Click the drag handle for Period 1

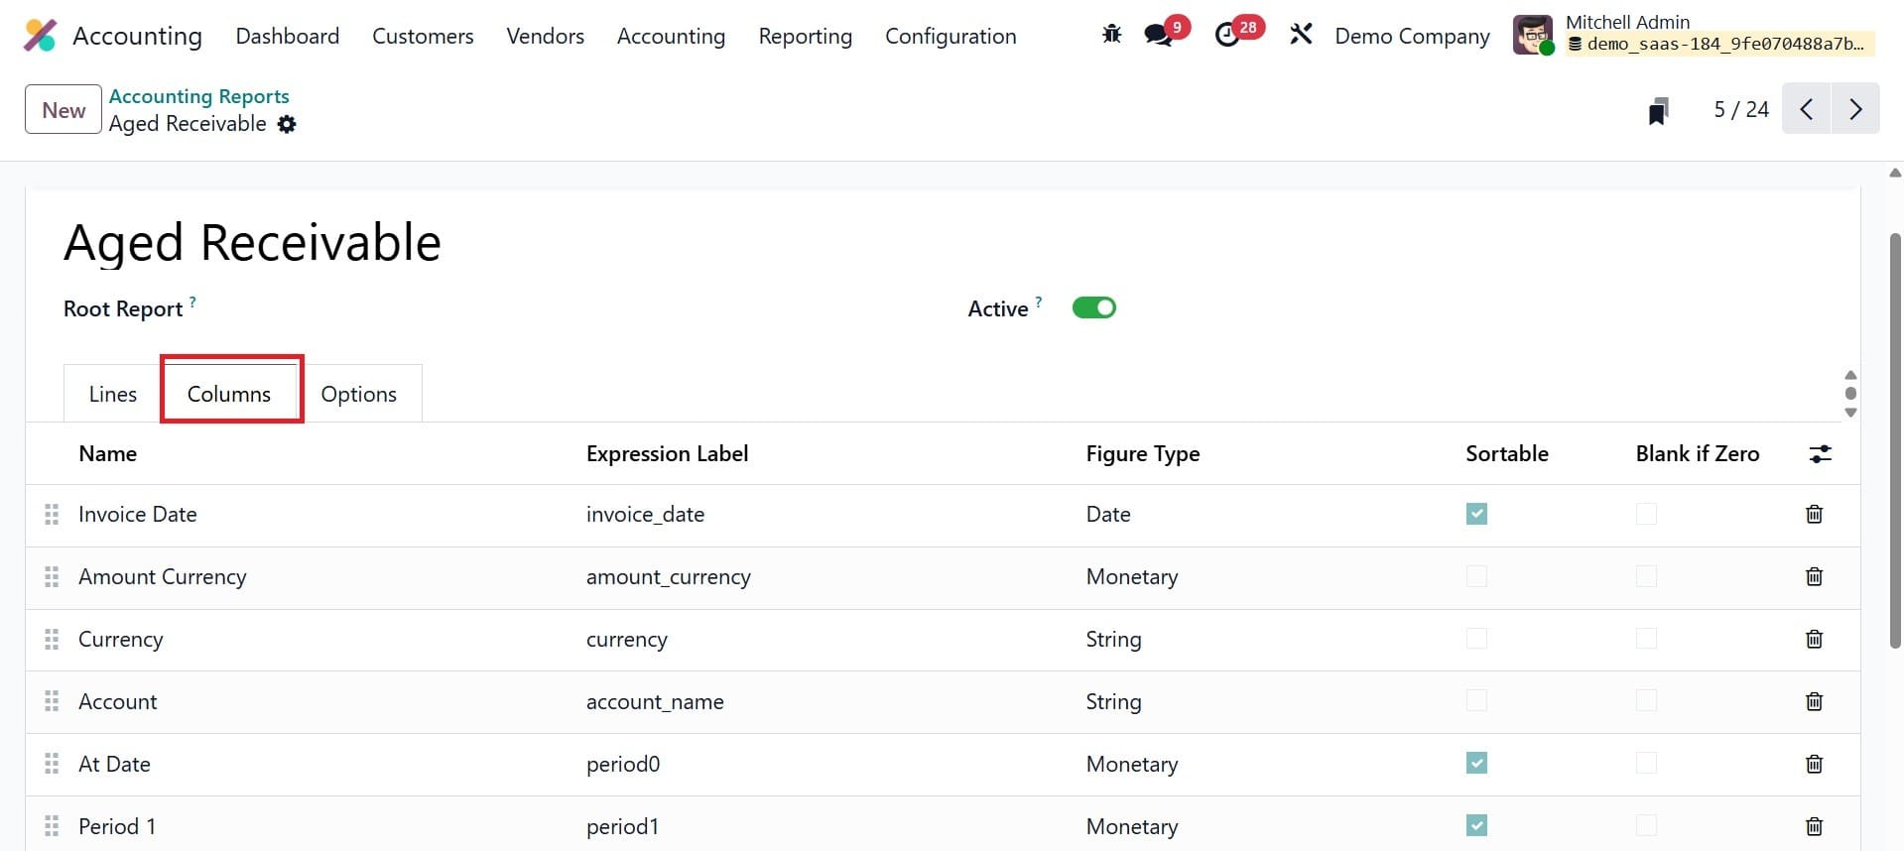pyautogui.click(x=52, y=826)
